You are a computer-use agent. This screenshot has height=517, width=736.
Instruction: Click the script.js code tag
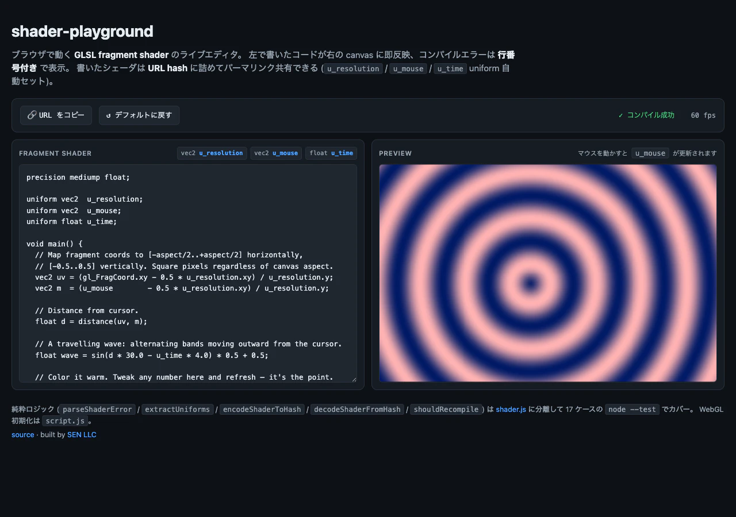[x=66, y=420]
